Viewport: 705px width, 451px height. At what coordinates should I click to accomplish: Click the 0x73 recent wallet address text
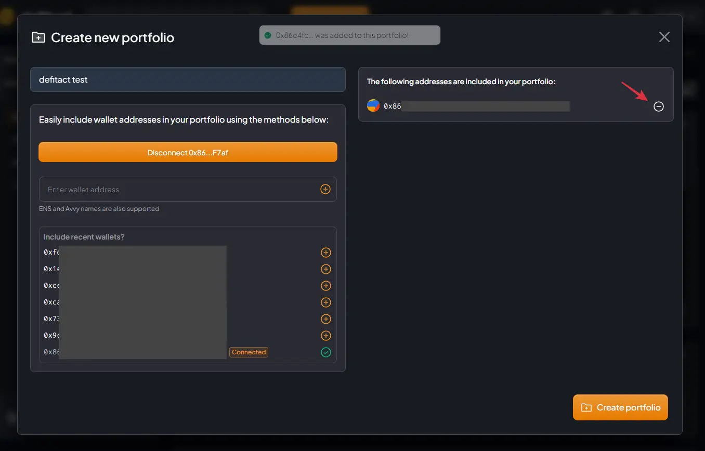point(52,319)
